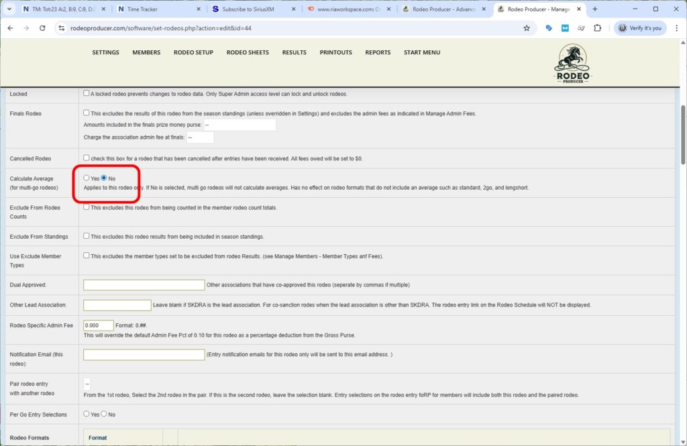Screen dimensions: 687x446
Task: Go back with the browser back arrow
Action: [10, 28]
